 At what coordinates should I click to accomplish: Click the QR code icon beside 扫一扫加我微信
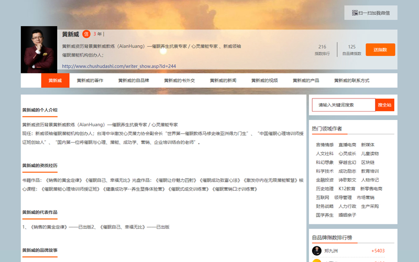[355, 13]
